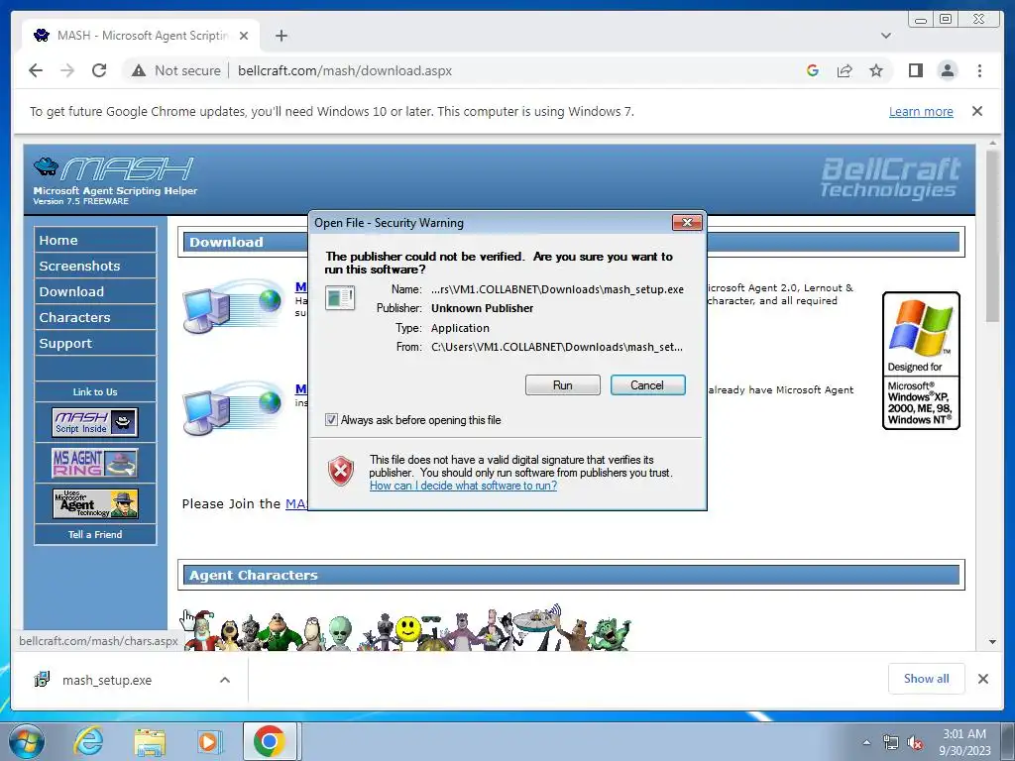Open the Chrome side panel icon
This screenshot has height=761, width=1015.
coord(915,70)
